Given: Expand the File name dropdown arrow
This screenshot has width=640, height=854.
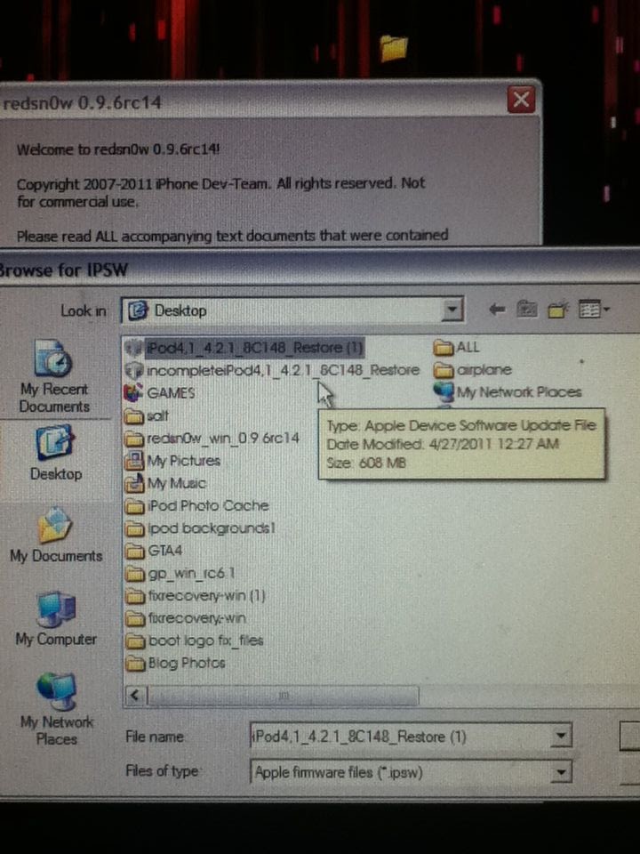Looking at the screenshot, I should click(x=560, y=737).
